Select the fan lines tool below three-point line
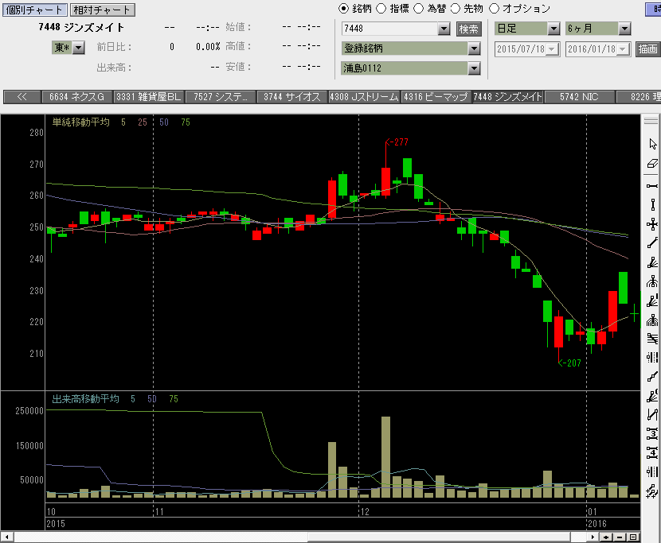Screen dimensions: 661x543 point(652,396)
